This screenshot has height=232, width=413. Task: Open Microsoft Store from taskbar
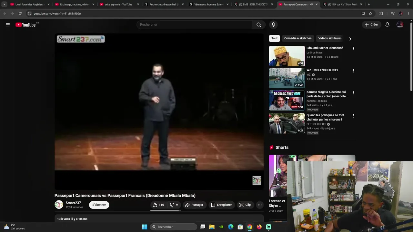coord(240,227)
